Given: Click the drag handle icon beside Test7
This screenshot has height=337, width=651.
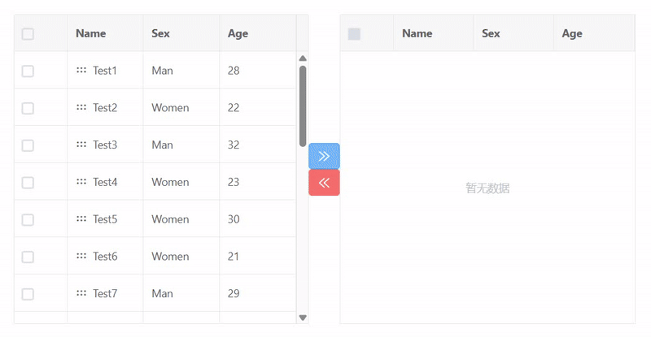Looking at the screenshot, I should tap(81, 293).
